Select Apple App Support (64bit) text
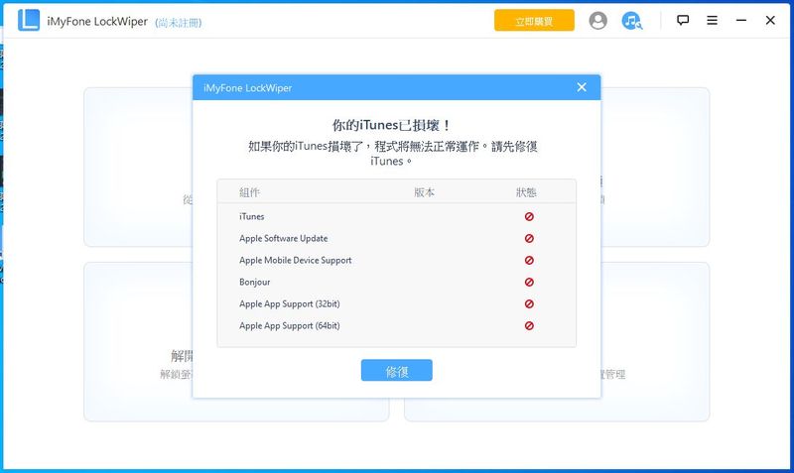Viewport: 794px width, 473px height. [290, 326]
